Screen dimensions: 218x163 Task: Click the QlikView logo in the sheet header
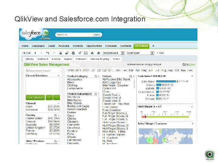click(x=189, y=65)
